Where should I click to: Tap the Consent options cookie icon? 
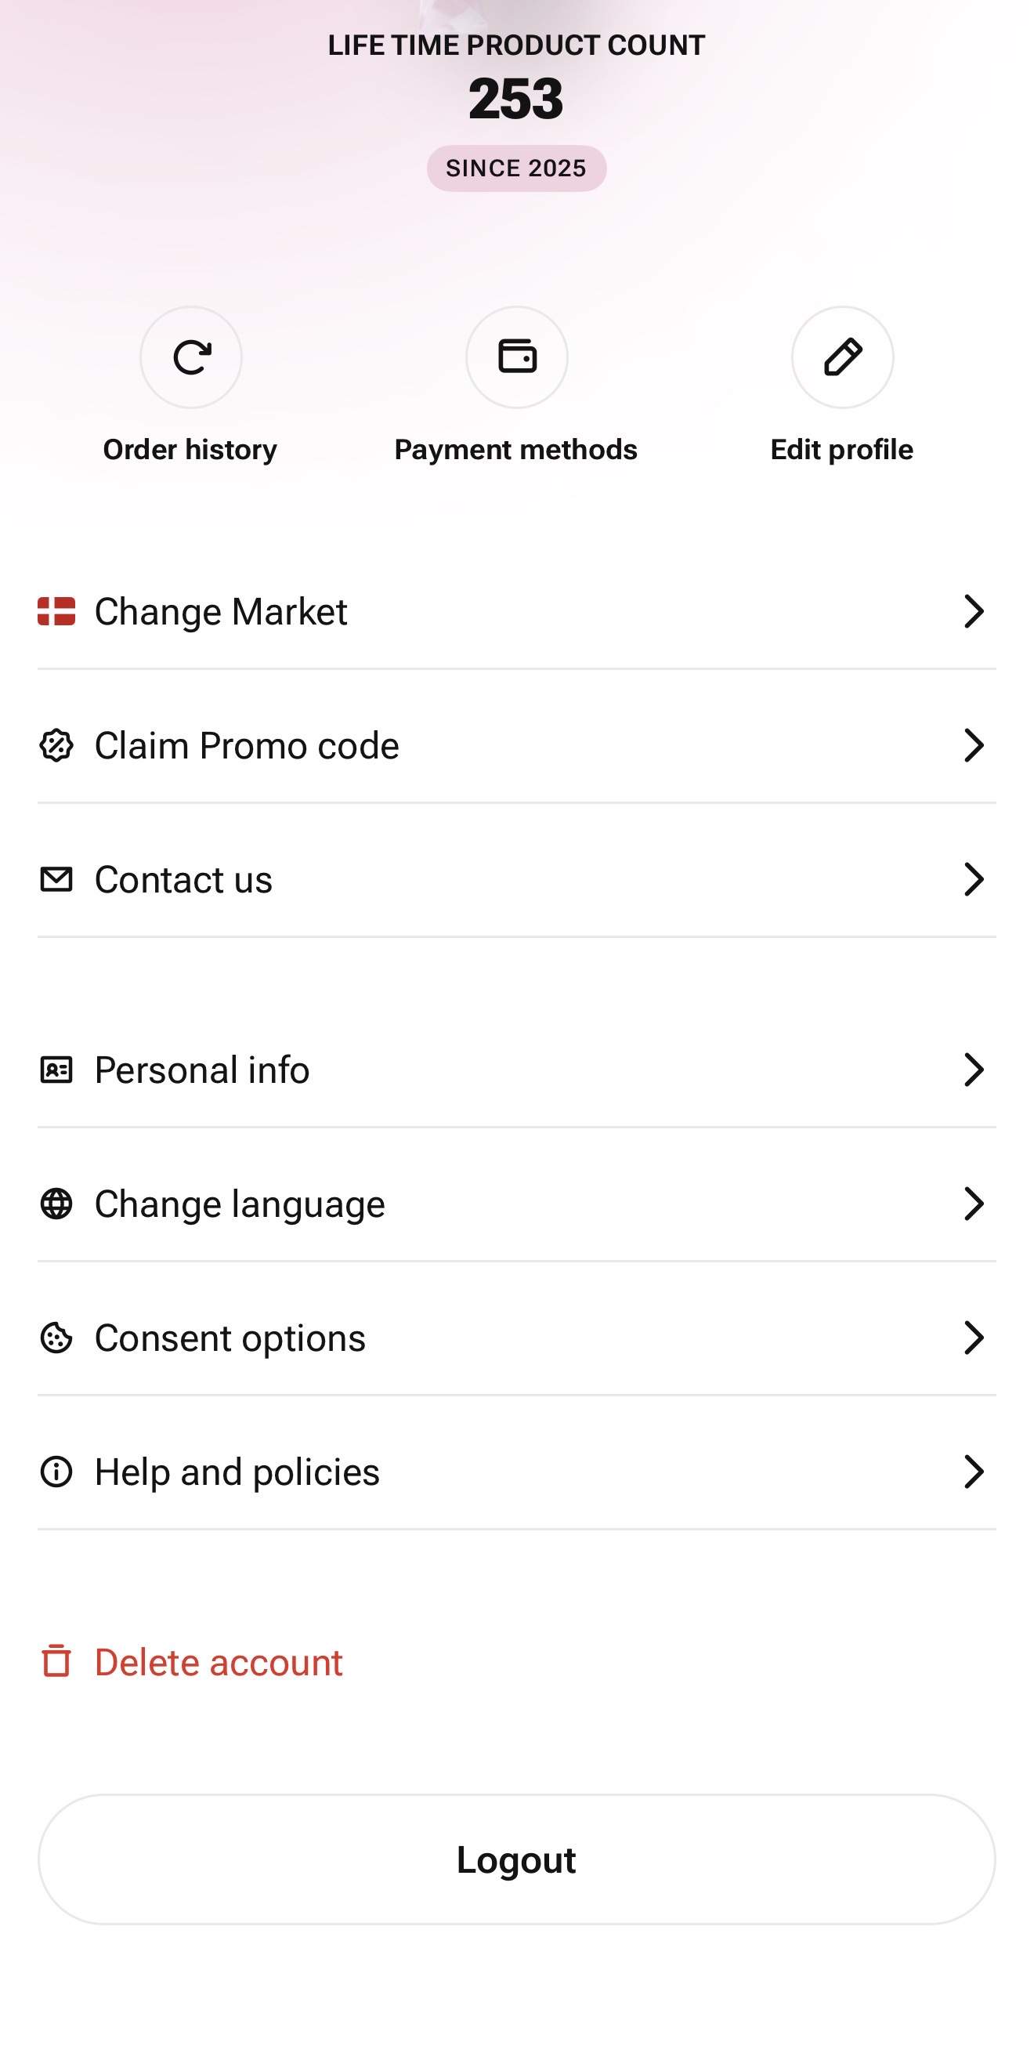(56, 1338)
